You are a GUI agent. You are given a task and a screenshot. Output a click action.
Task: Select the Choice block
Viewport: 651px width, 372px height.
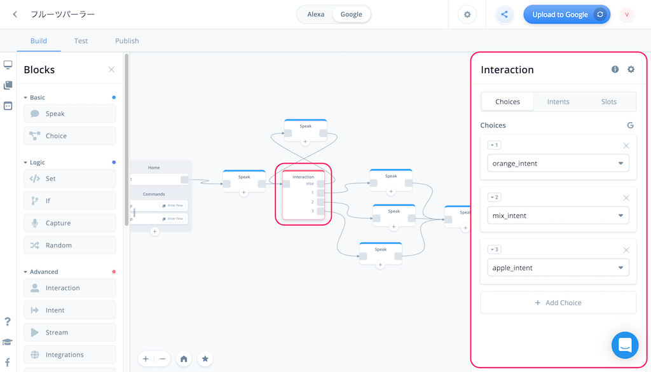(70, 135)
